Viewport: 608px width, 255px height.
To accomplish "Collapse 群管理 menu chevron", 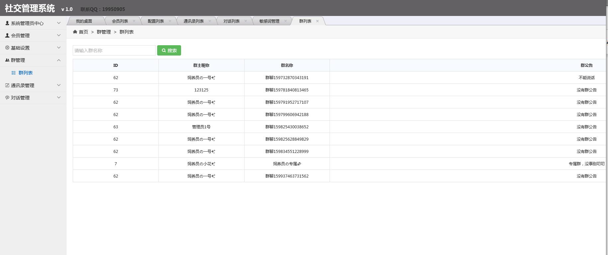I will tap(59, 60).
